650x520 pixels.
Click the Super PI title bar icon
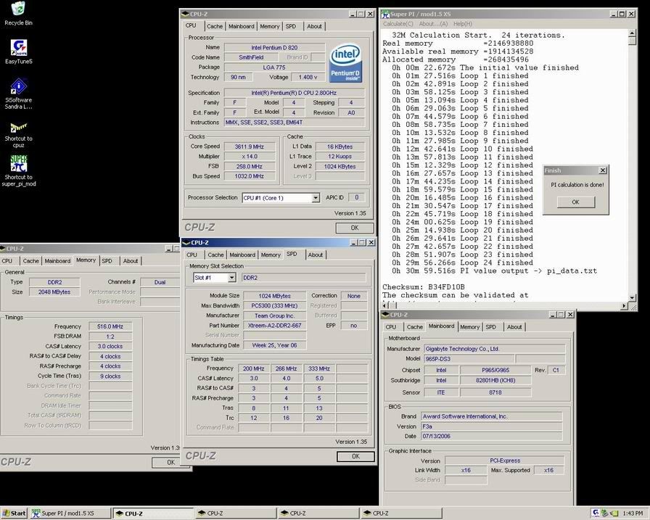(x=385, y=14)
